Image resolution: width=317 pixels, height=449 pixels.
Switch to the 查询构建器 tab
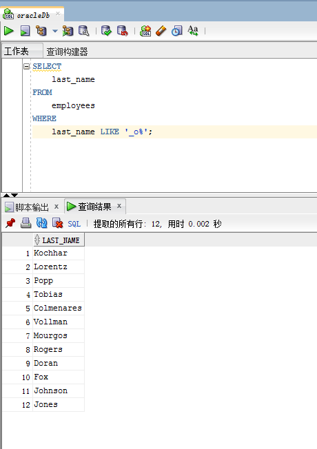click(67, 52)
